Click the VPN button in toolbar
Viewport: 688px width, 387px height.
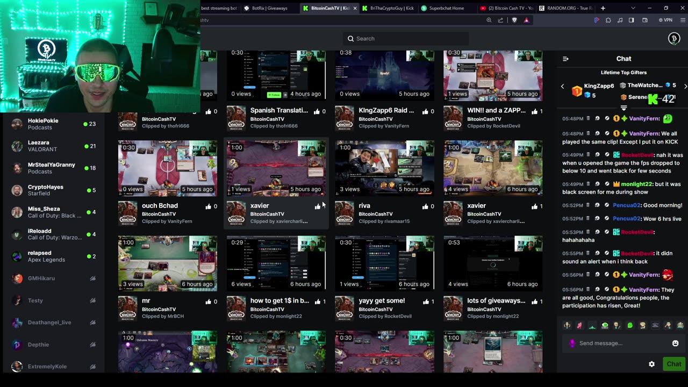[x=665, y=20]
